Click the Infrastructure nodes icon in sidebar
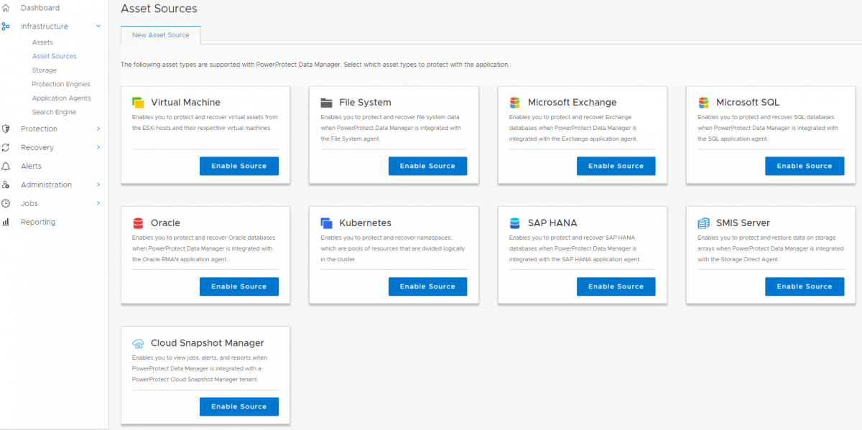 6,27
